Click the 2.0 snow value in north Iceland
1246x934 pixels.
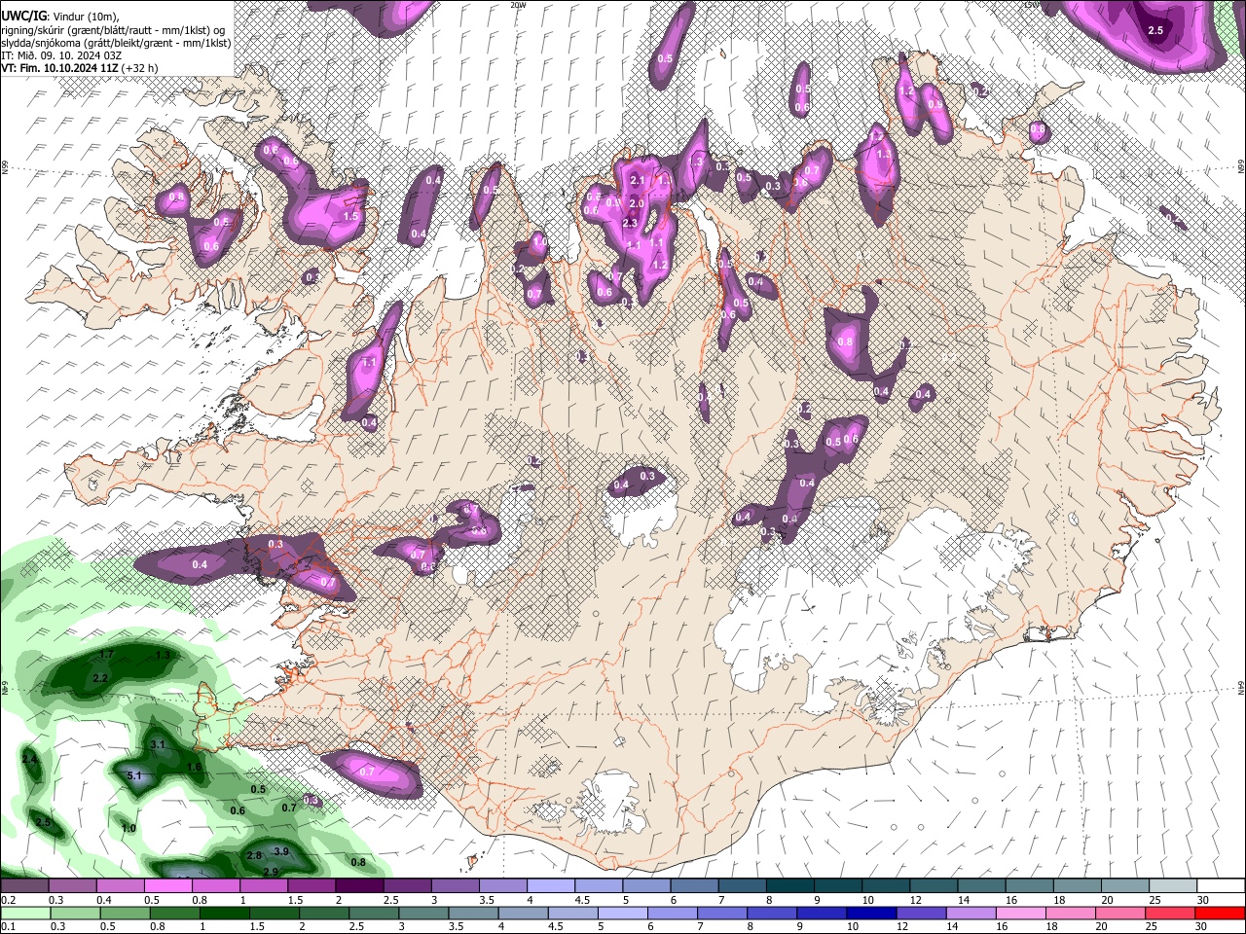[x=637, y=202]
